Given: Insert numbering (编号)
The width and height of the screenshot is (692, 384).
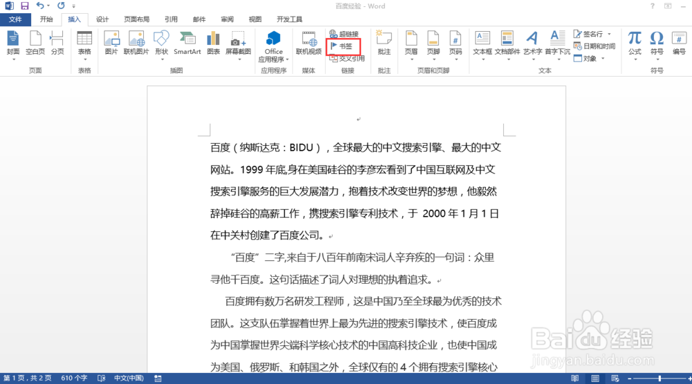Looking at the screenshot, I should (x=679, y=44).
